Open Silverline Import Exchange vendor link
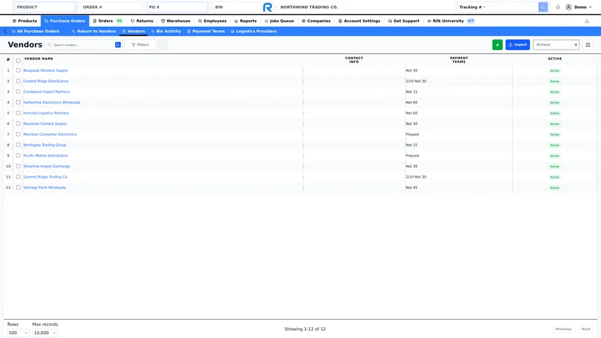Screen dimensions: 601x338 tap(46, 166)
